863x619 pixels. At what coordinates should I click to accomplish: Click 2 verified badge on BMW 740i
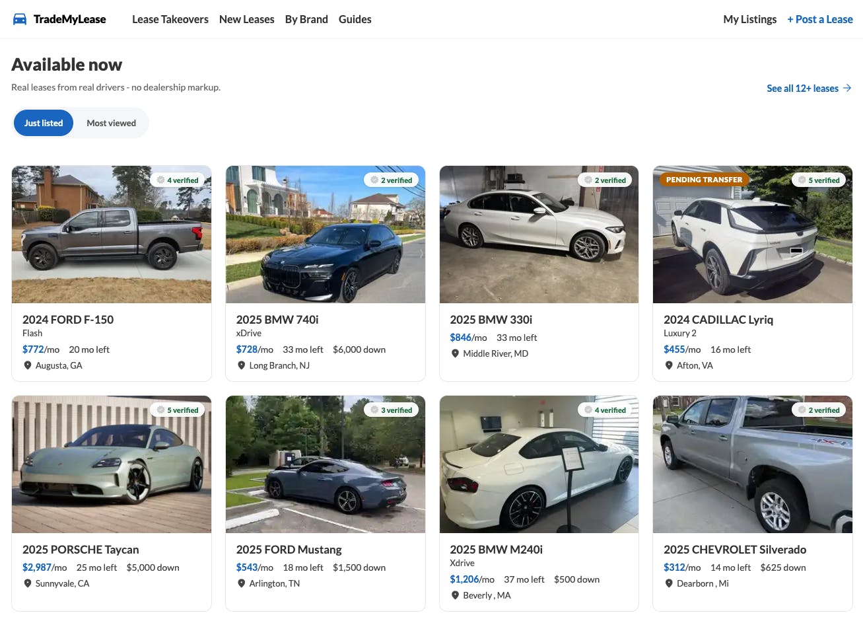coord(391,180)
